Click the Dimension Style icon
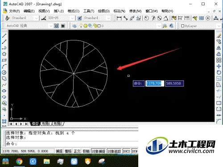223x167 pixels. [x=44, y=18]
